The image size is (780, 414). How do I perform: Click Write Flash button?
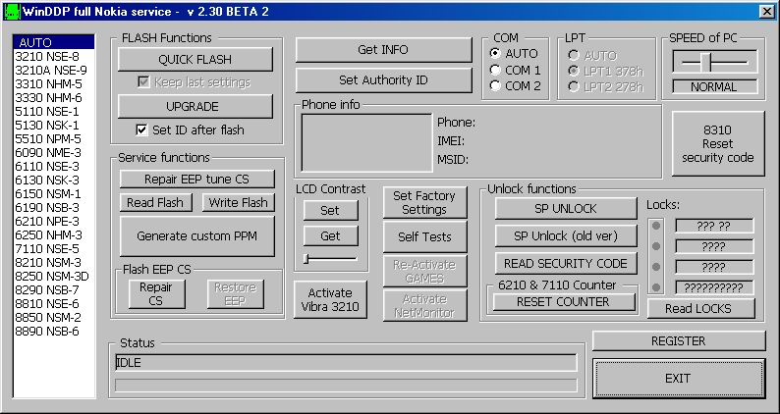(239, 203)
